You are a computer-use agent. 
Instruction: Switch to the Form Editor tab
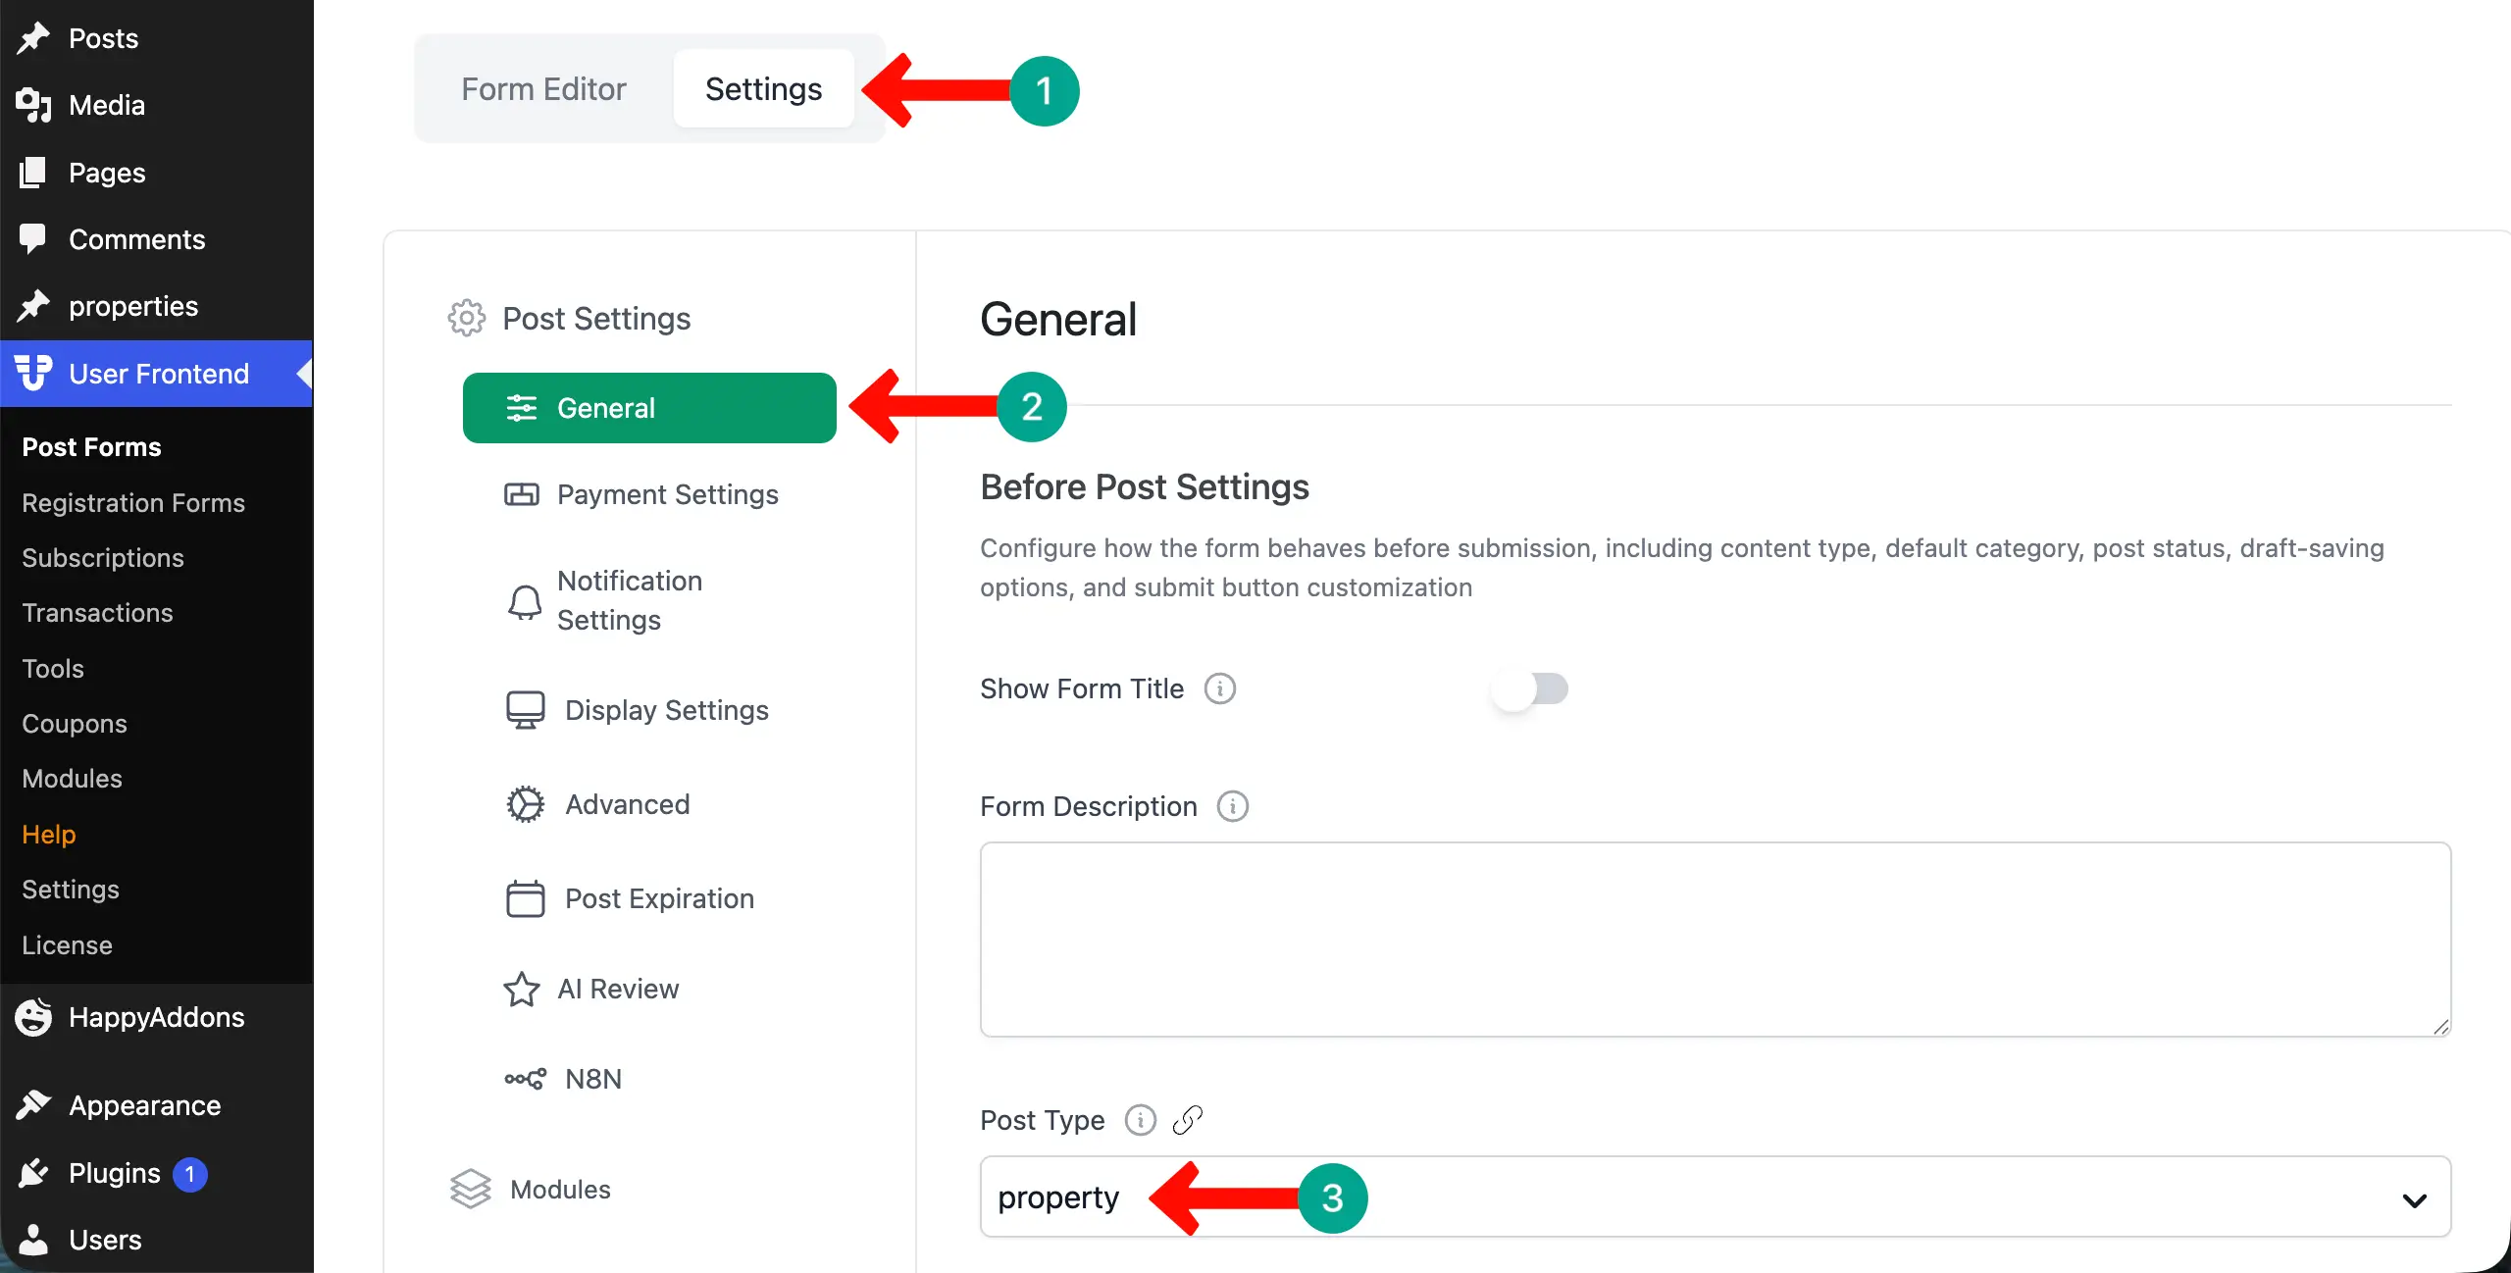543,89
